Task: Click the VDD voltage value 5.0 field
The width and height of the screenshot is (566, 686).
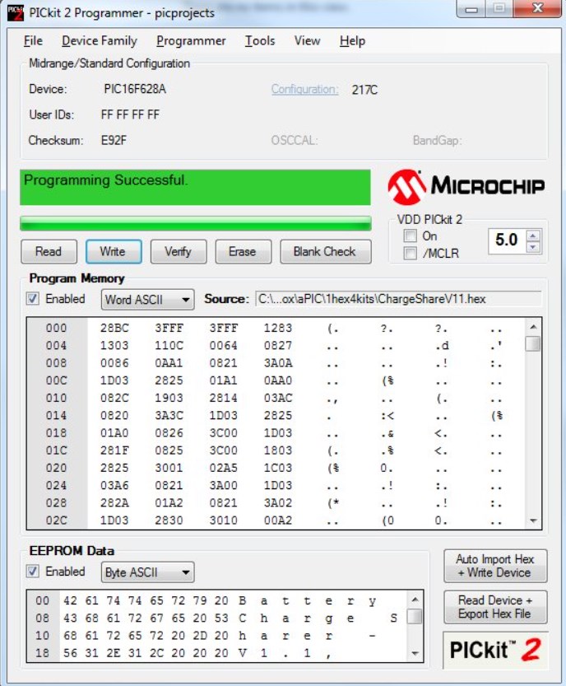Action: (508, 240)
